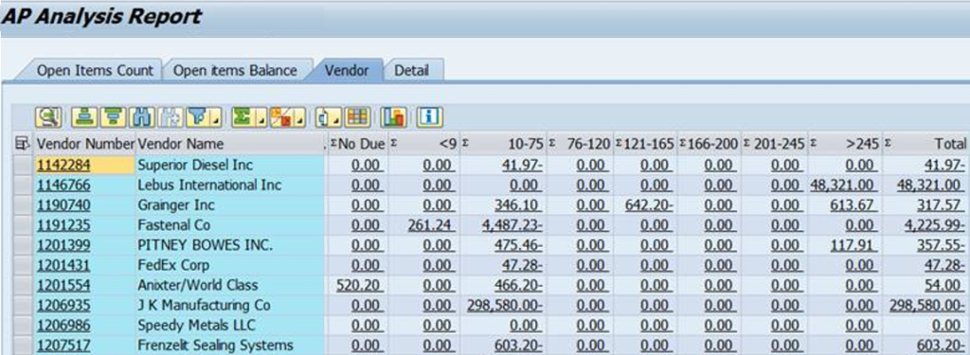The image size is (970, 355).
Task: Open the 54.00 total for Anixter/World Class
Action: pos(943,285)
